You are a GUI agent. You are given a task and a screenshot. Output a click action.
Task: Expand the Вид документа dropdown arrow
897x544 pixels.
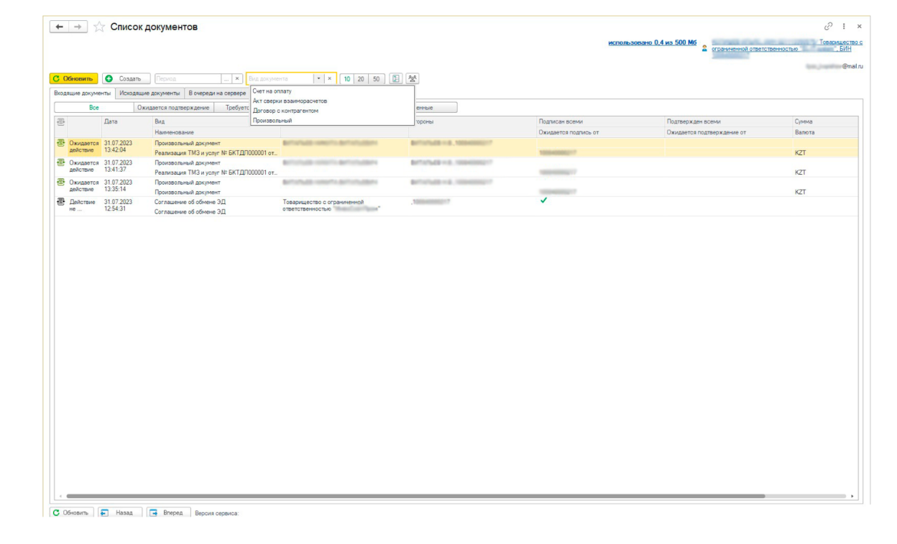(319, 79)
